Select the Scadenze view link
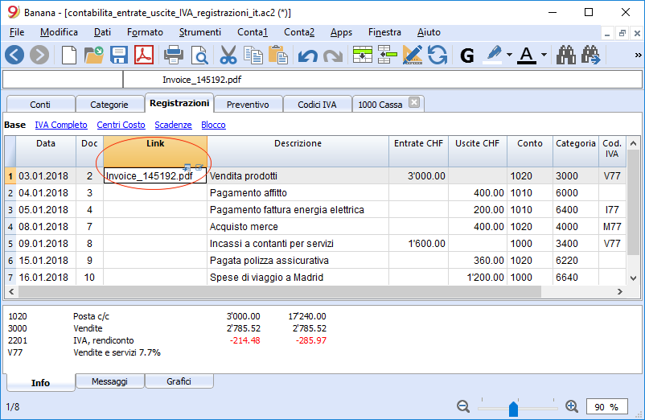645x420 pixels. [x=173, y=125]
